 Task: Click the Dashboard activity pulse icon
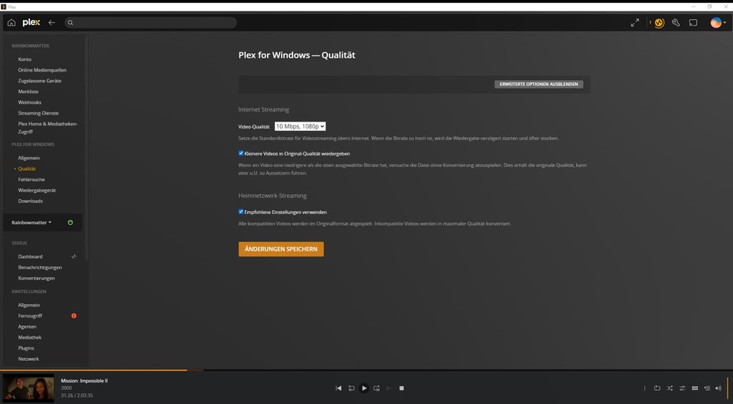[74, 256]
